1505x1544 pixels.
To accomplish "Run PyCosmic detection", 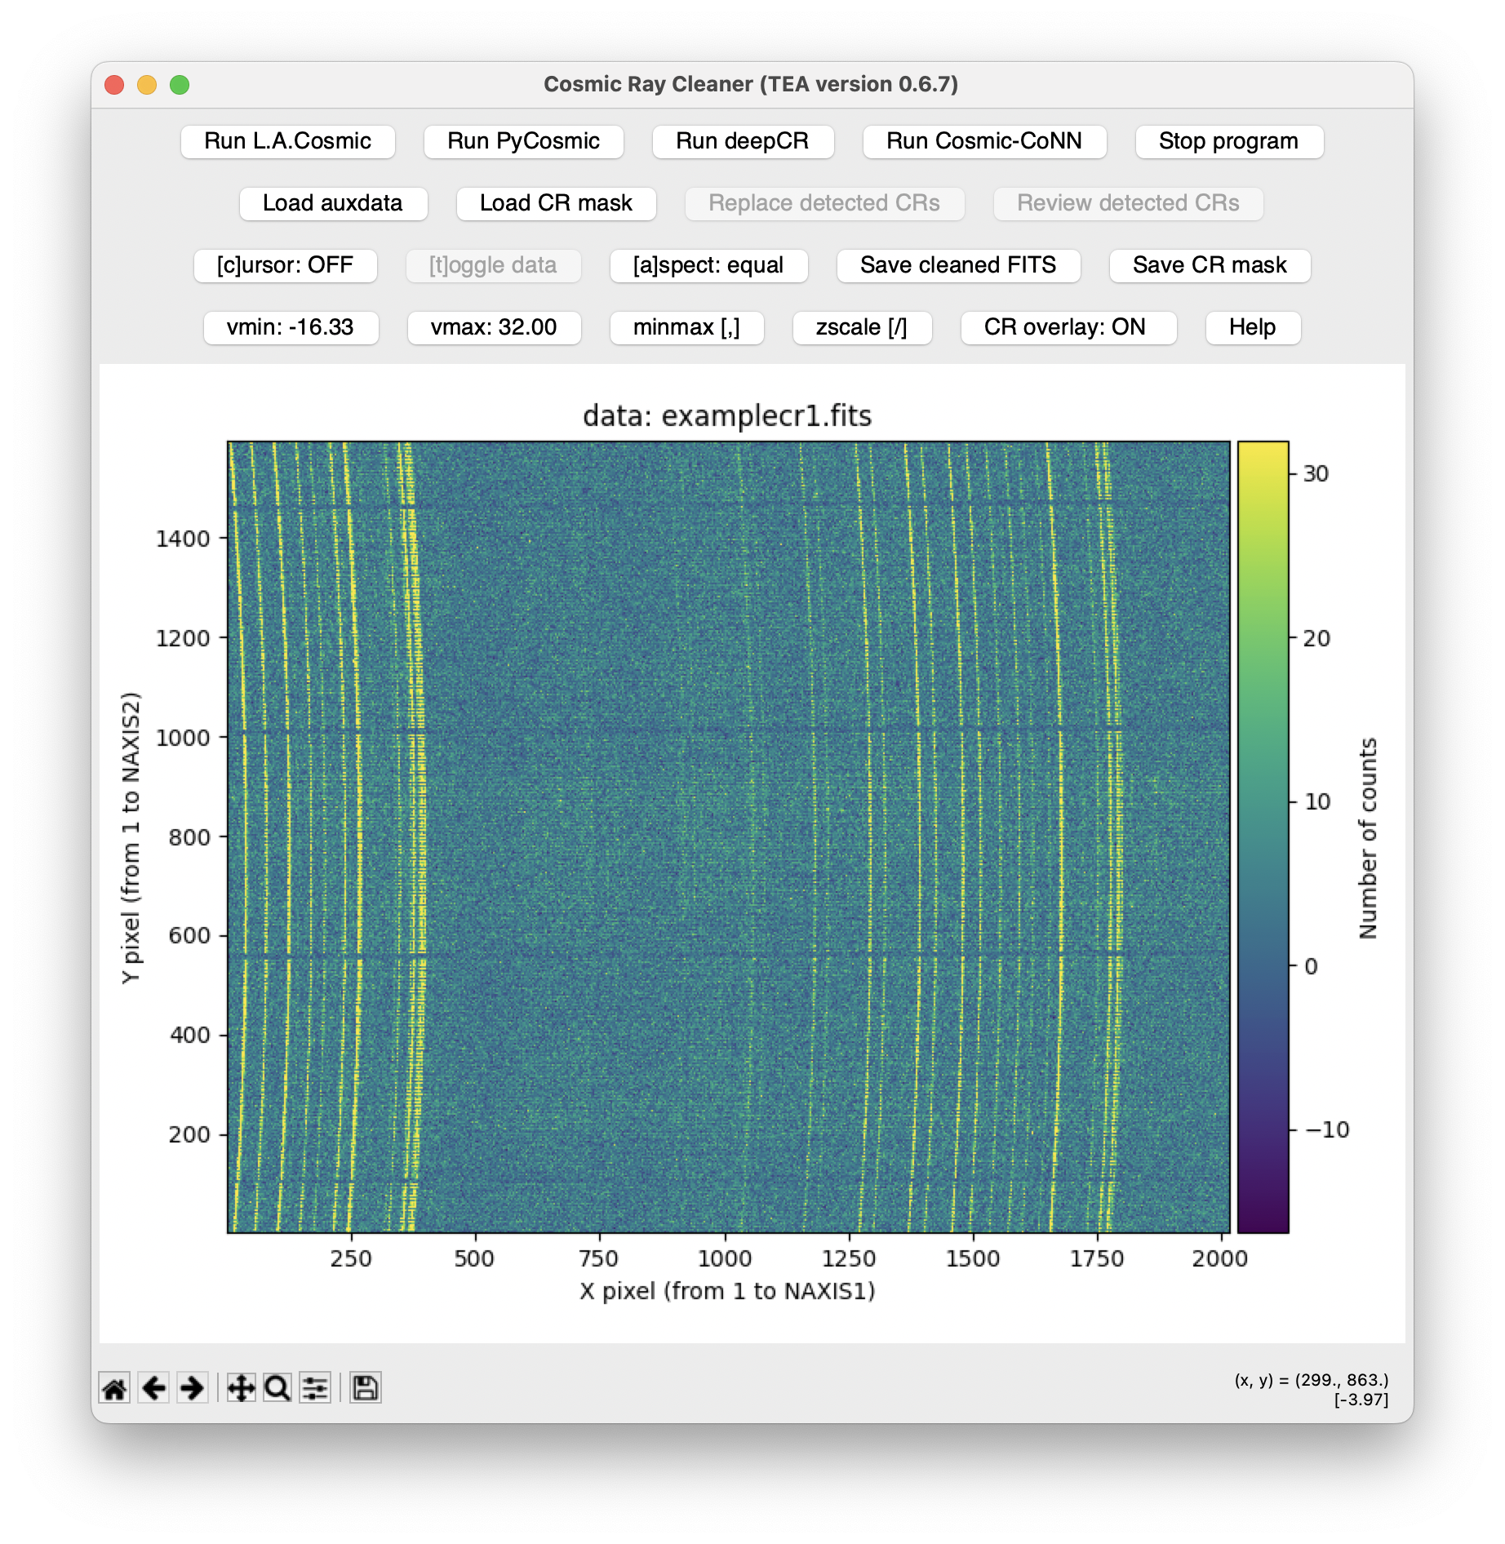I will [x=522, y=140].
